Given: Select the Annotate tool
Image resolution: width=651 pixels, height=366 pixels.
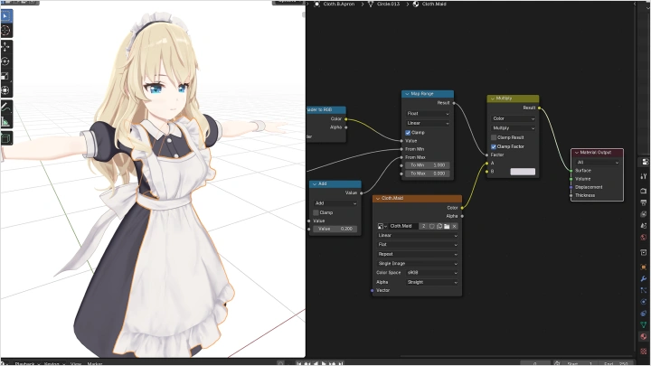Looking at the screenshot, I should point(6,107).
